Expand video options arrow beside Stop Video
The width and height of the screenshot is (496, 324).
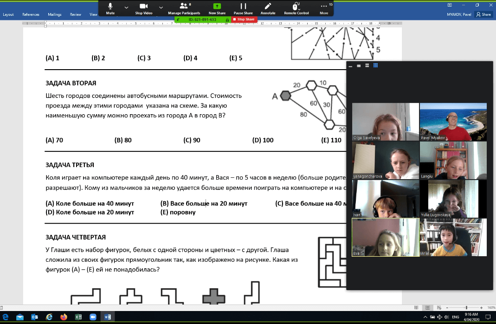161,7
